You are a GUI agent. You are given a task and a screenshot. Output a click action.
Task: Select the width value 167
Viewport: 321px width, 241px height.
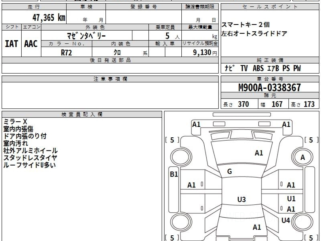(x=277, y=104)
